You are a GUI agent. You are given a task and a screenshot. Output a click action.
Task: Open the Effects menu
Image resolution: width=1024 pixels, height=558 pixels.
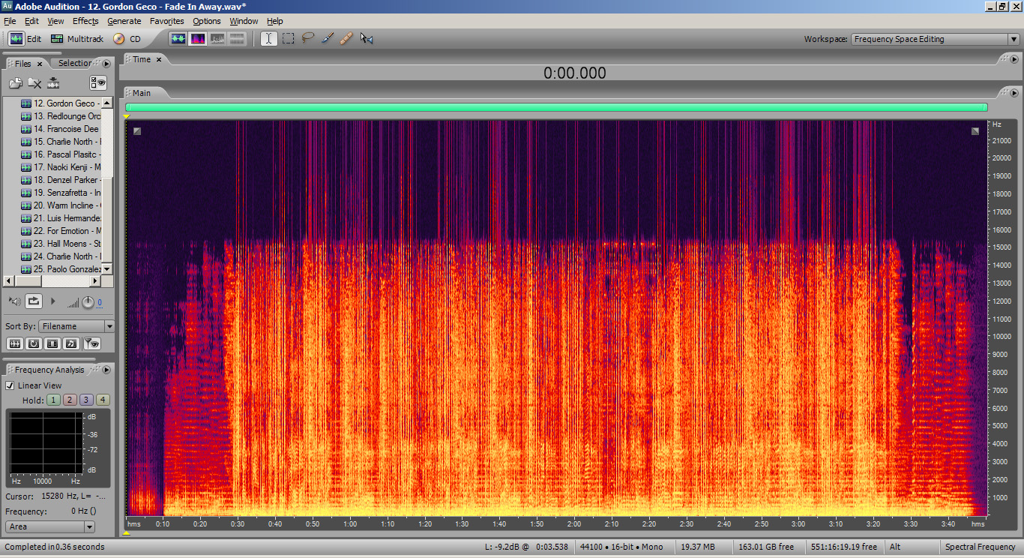click(x=85, y=21)
